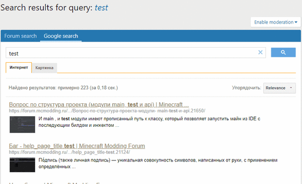The image size is (302, 184).
Task: Clear the search box with the X icon
Action: click(260, 52)
